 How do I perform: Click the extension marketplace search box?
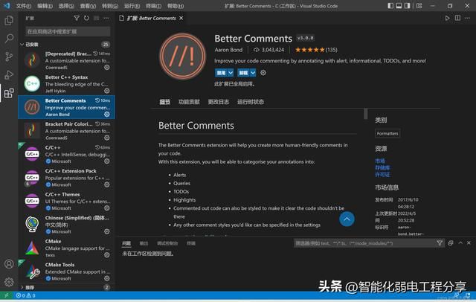point(67,31)
